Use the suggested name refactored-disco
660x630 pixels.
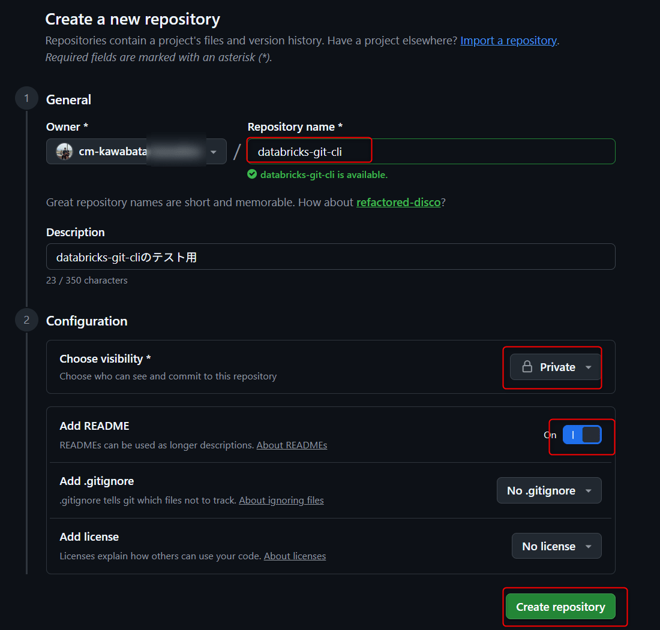tap(398, 202)
